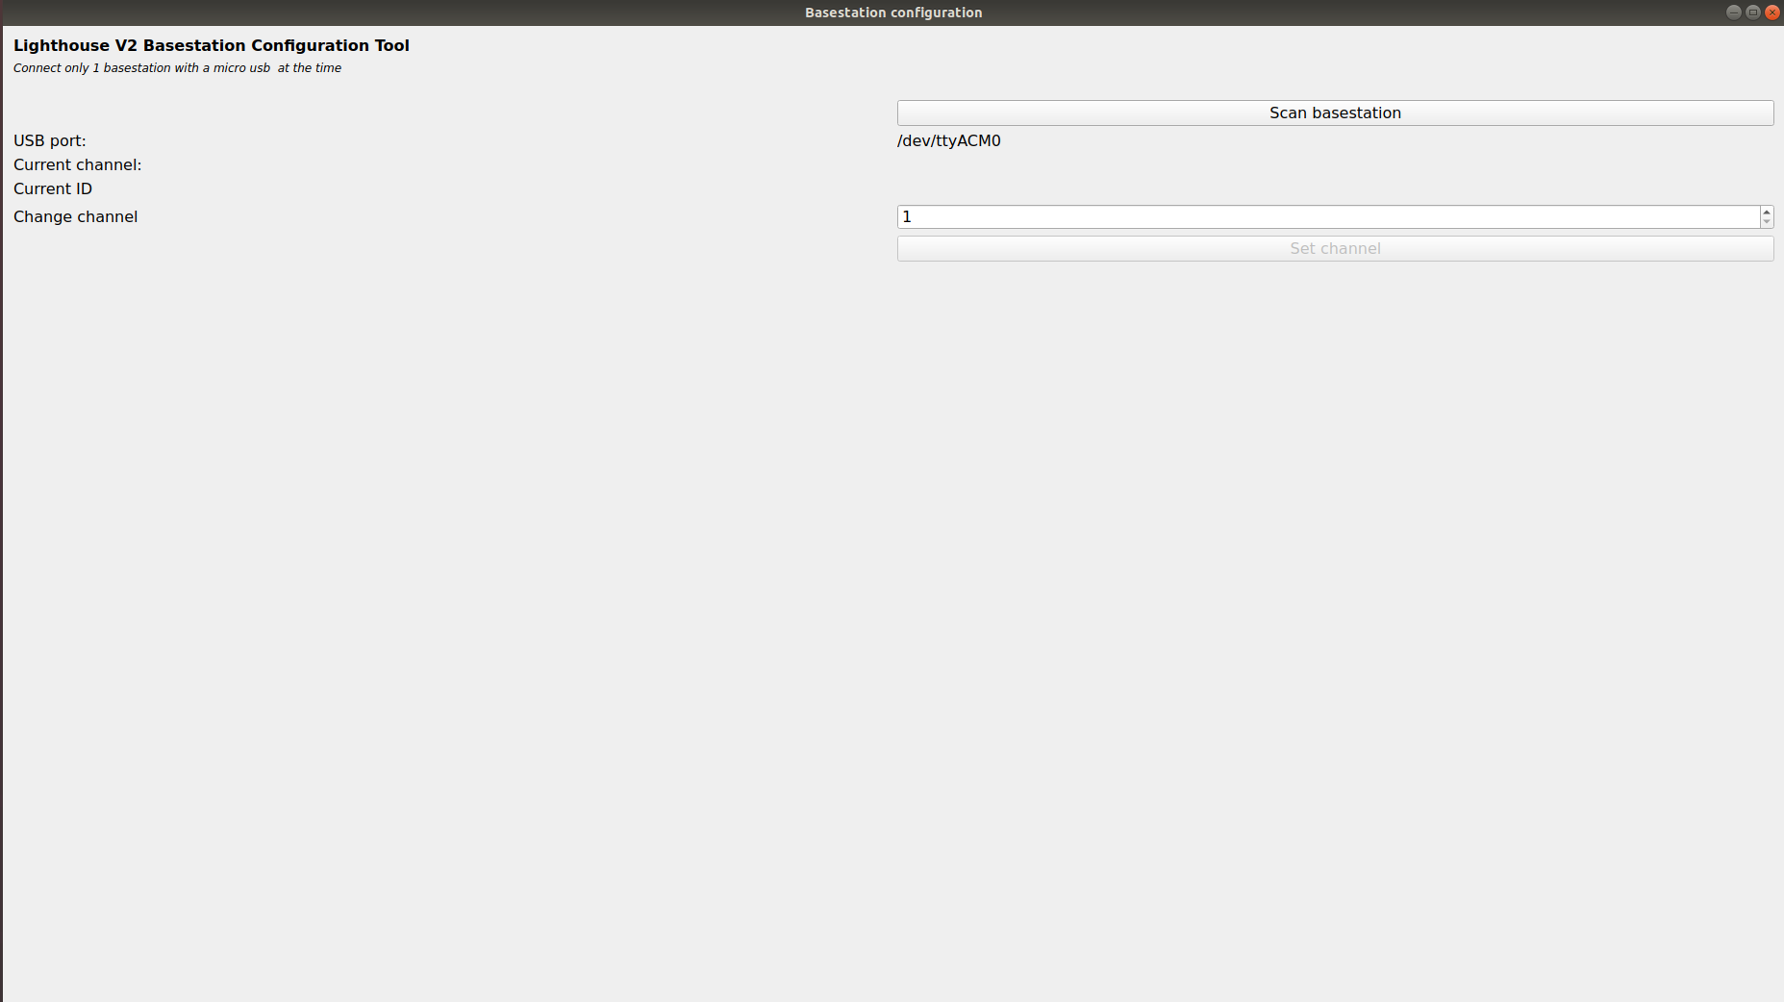
Task: Click the Change channel label
Action: [x=75, y=217]
